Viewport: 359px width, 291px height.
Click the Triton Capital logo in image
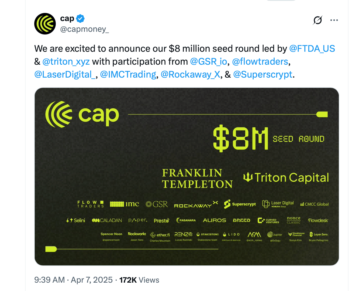point(286,178)
